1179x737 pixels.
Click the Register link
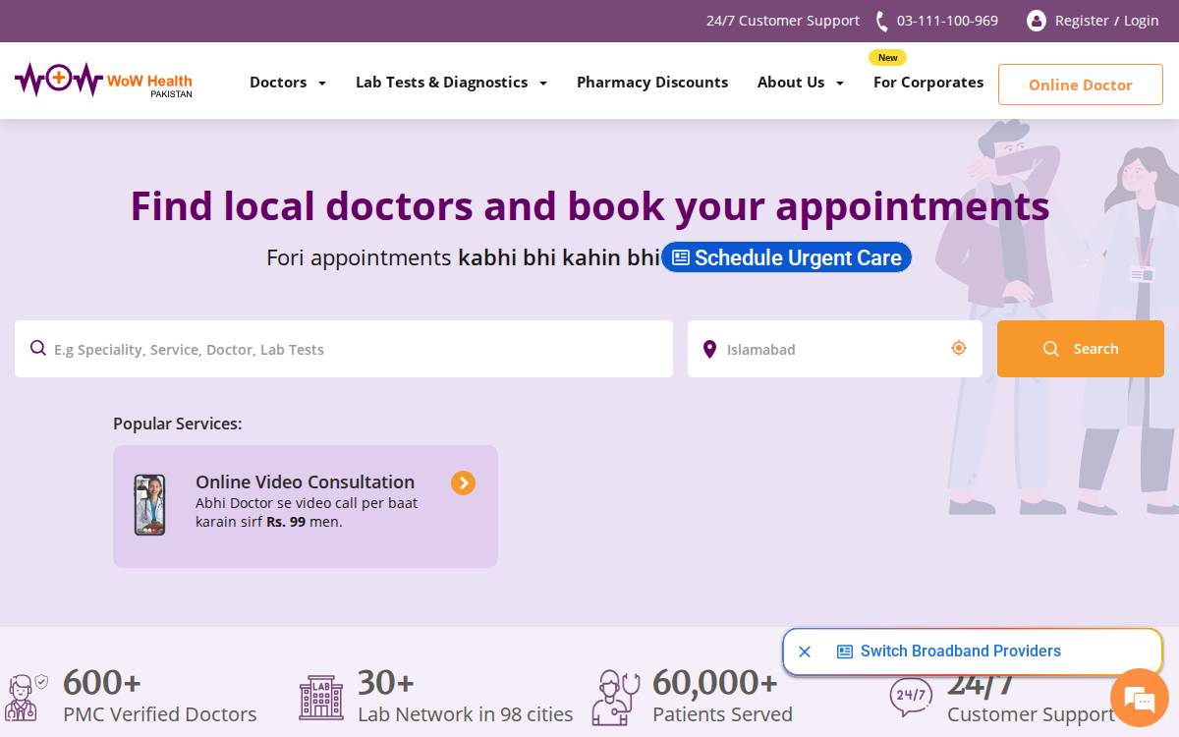(1082, 21)
